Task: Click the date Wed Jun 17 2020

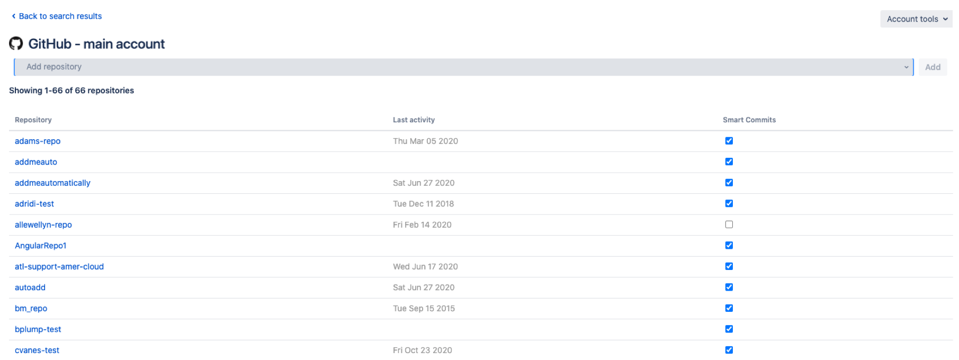Action: click(425, 267)
